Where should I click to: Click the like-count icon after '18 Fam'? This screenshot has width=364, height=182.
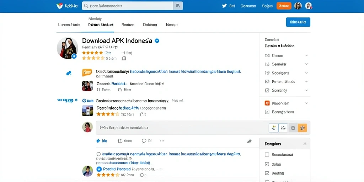[x=141, y=114]
